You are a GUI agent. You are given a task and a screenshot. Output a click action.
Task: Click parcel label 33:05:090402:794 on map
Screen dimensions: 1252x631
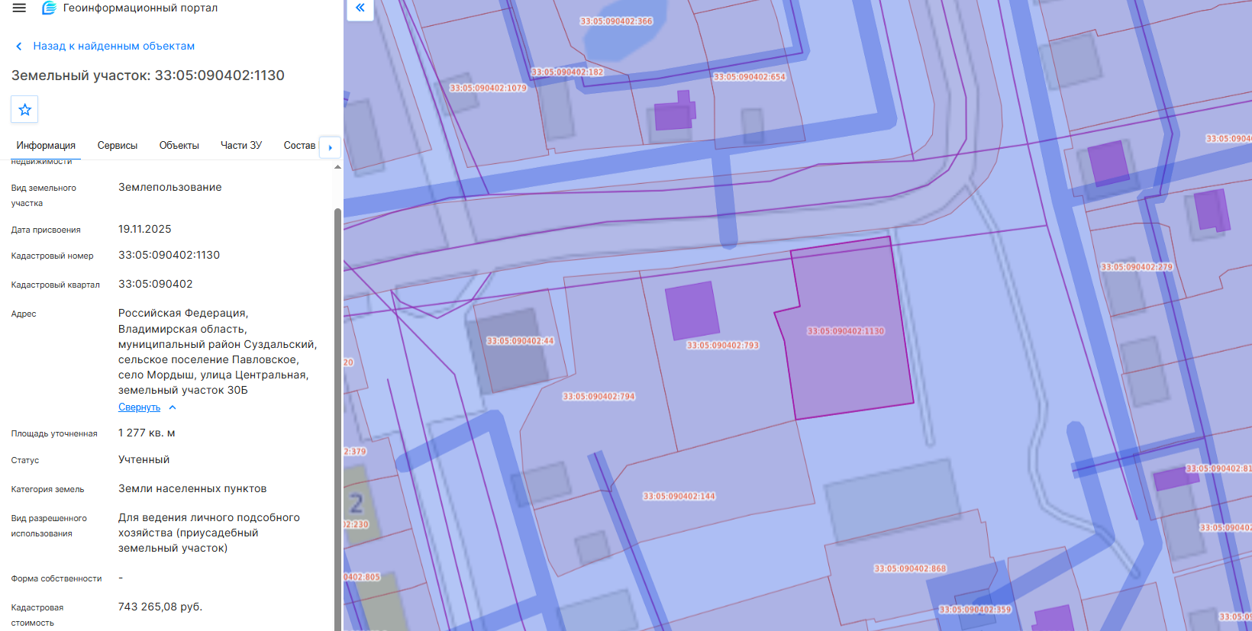coord(599,397)
